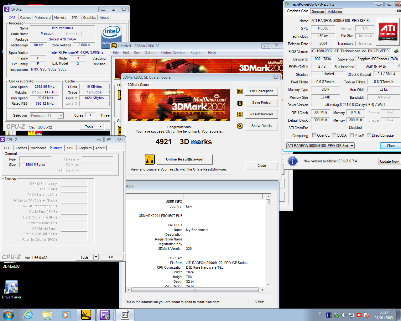Click the ATI Radeon logo in GPU-Z
The height and width of the screenshot is (321, 401).
(x=388, y=32)
